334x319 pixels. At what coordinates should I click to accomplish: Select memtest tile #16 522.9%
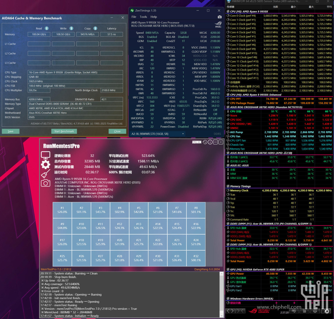point(196,226)
